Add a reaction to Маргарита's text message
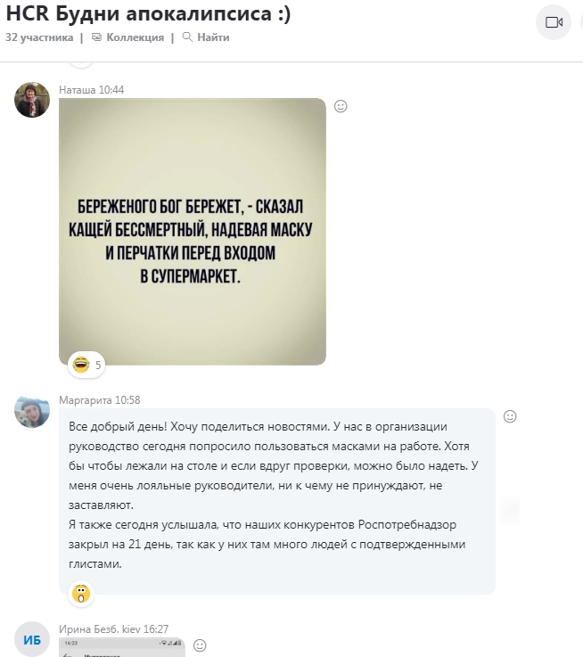 coord(510,416)
